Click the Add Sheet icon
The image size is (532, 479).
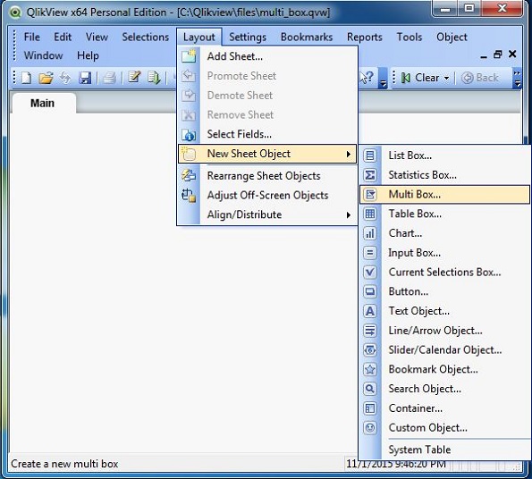point(189,56)
